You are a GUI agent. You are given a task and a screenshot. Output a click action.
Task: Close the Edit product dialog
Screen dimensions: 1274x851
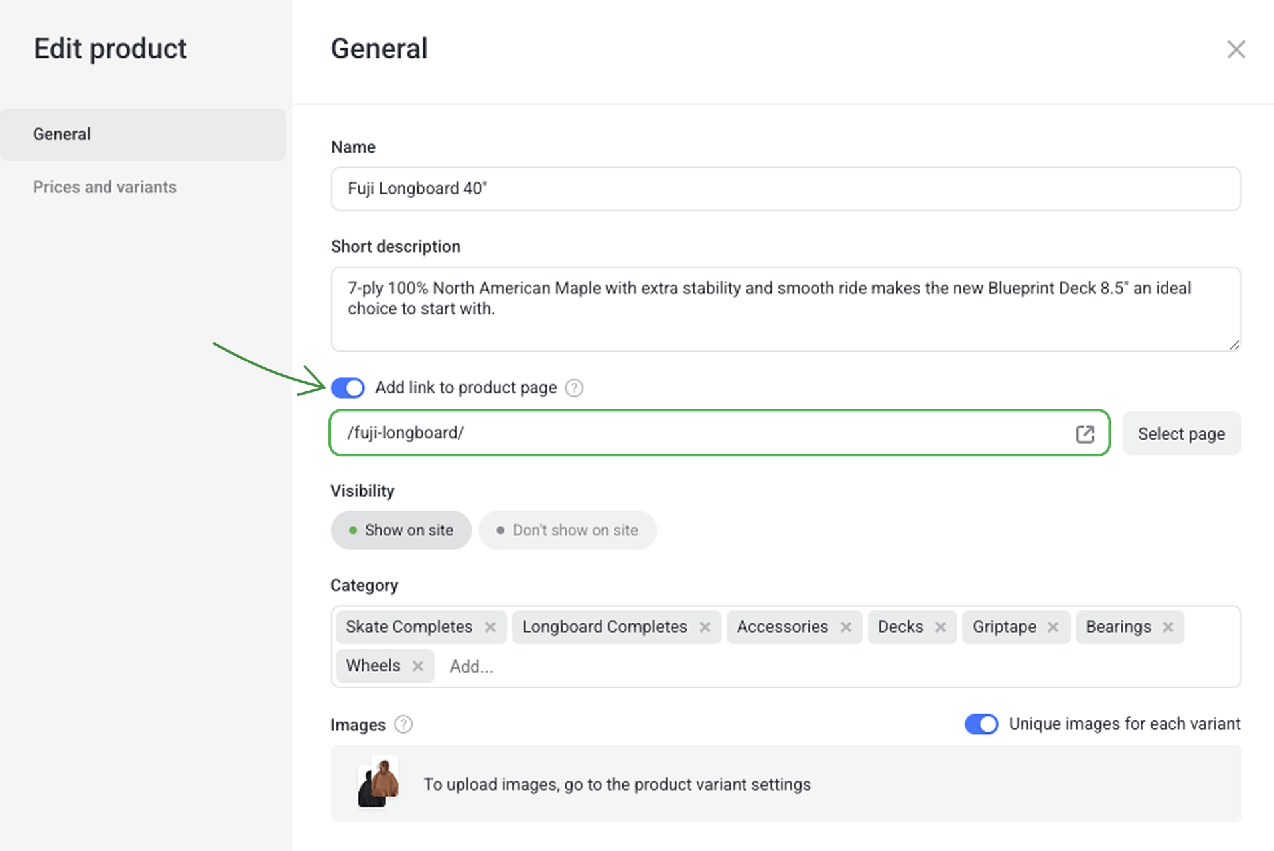pos(1236,49)
